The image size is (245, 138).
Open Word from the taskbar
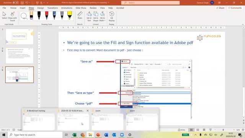pos(106,135)
